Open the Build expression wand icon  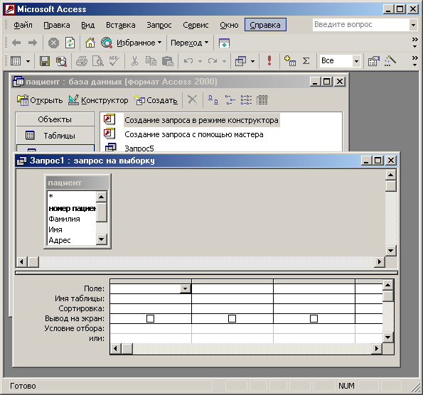pyautogui.click(x=390, y=61)
